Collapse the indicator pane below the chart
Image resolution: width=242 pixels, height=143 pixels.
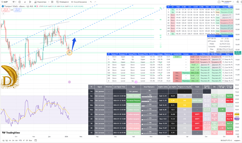coord(136,82)
